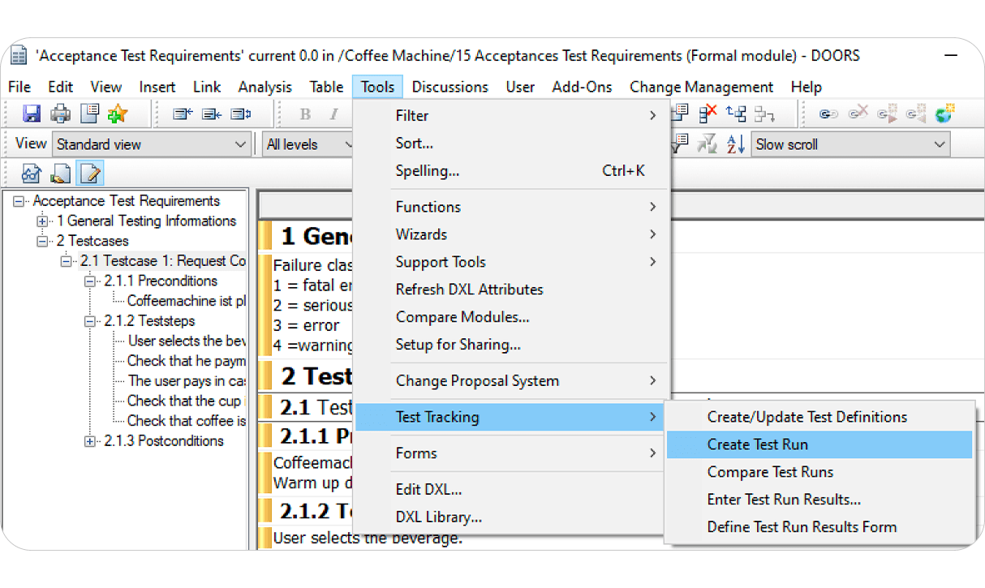Create a new object using the star icon
The width and height of the screenshot is (985, 588).
117,114
